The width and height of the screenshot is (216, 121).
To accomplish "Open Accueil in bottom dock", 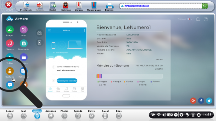I will (10, 114).
